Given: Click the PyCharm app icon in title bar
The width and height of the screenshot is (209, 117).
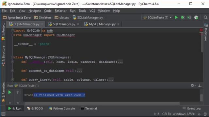Looking at the screenshot, I should [x=4, y=4].
